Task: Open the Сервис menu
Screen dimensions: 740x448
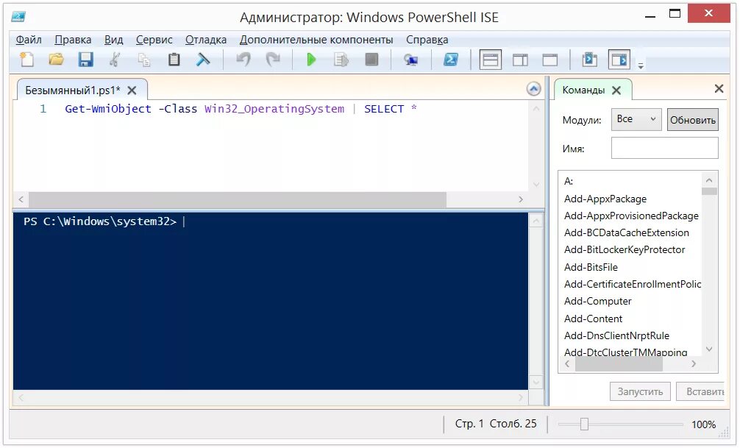Action: tap(154, 40)
